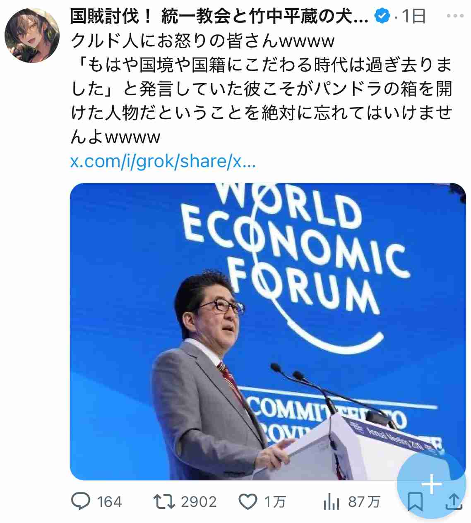
Task: Open the World Economic Forum photo
Action: click(x=268, y=331)
